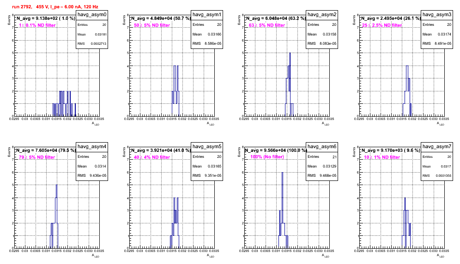Click the N_avg = 9.170e+03 label

tap(391, 150)
